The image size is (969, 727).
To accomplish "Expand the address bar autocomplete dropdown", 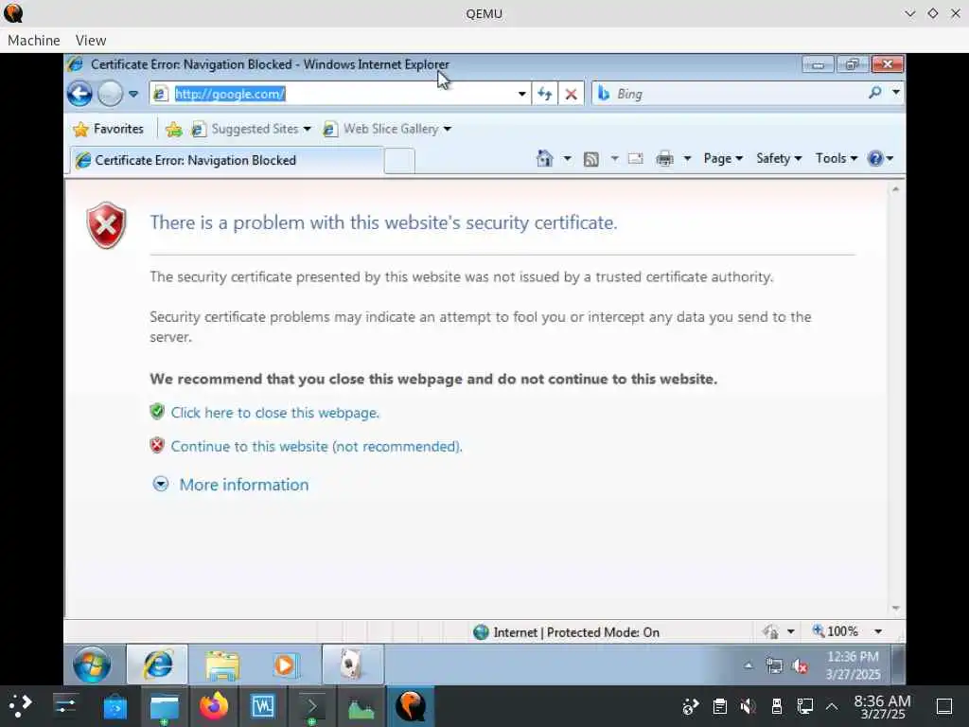I will [522, 94].
